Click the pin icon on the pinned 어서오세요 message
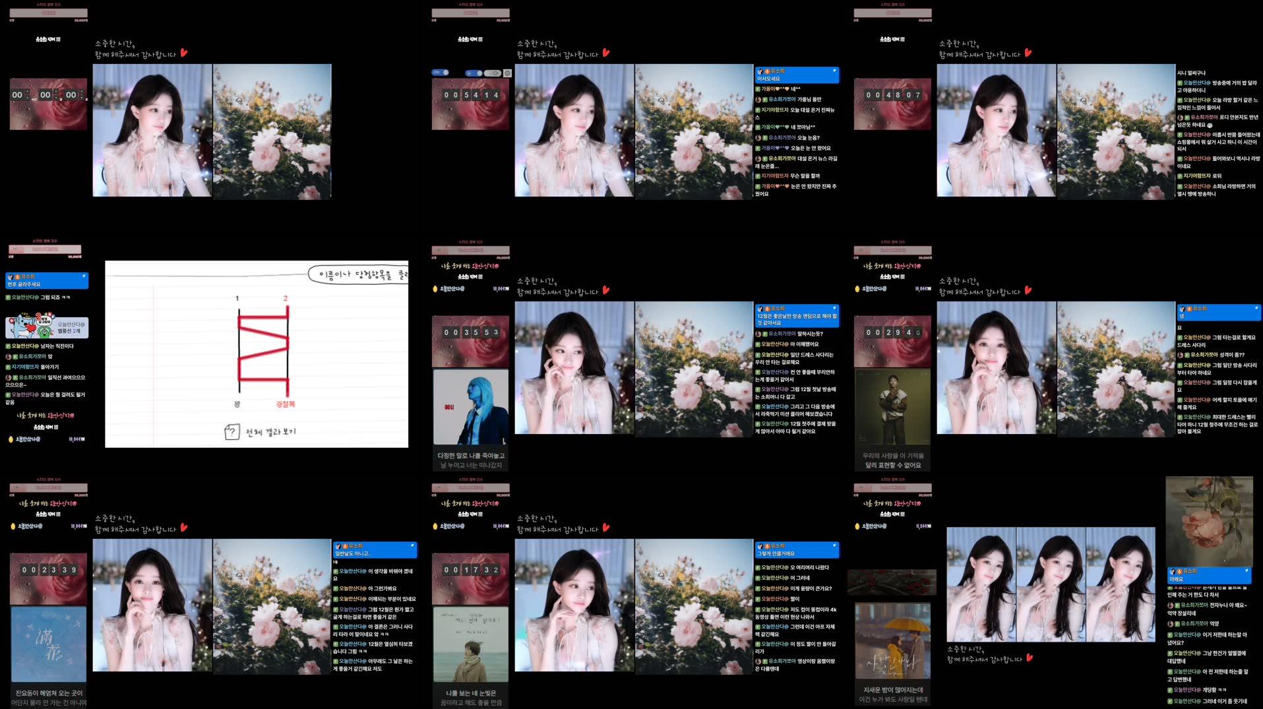The width and height of the screenshot is (1263, 709). tap(834, 71)
